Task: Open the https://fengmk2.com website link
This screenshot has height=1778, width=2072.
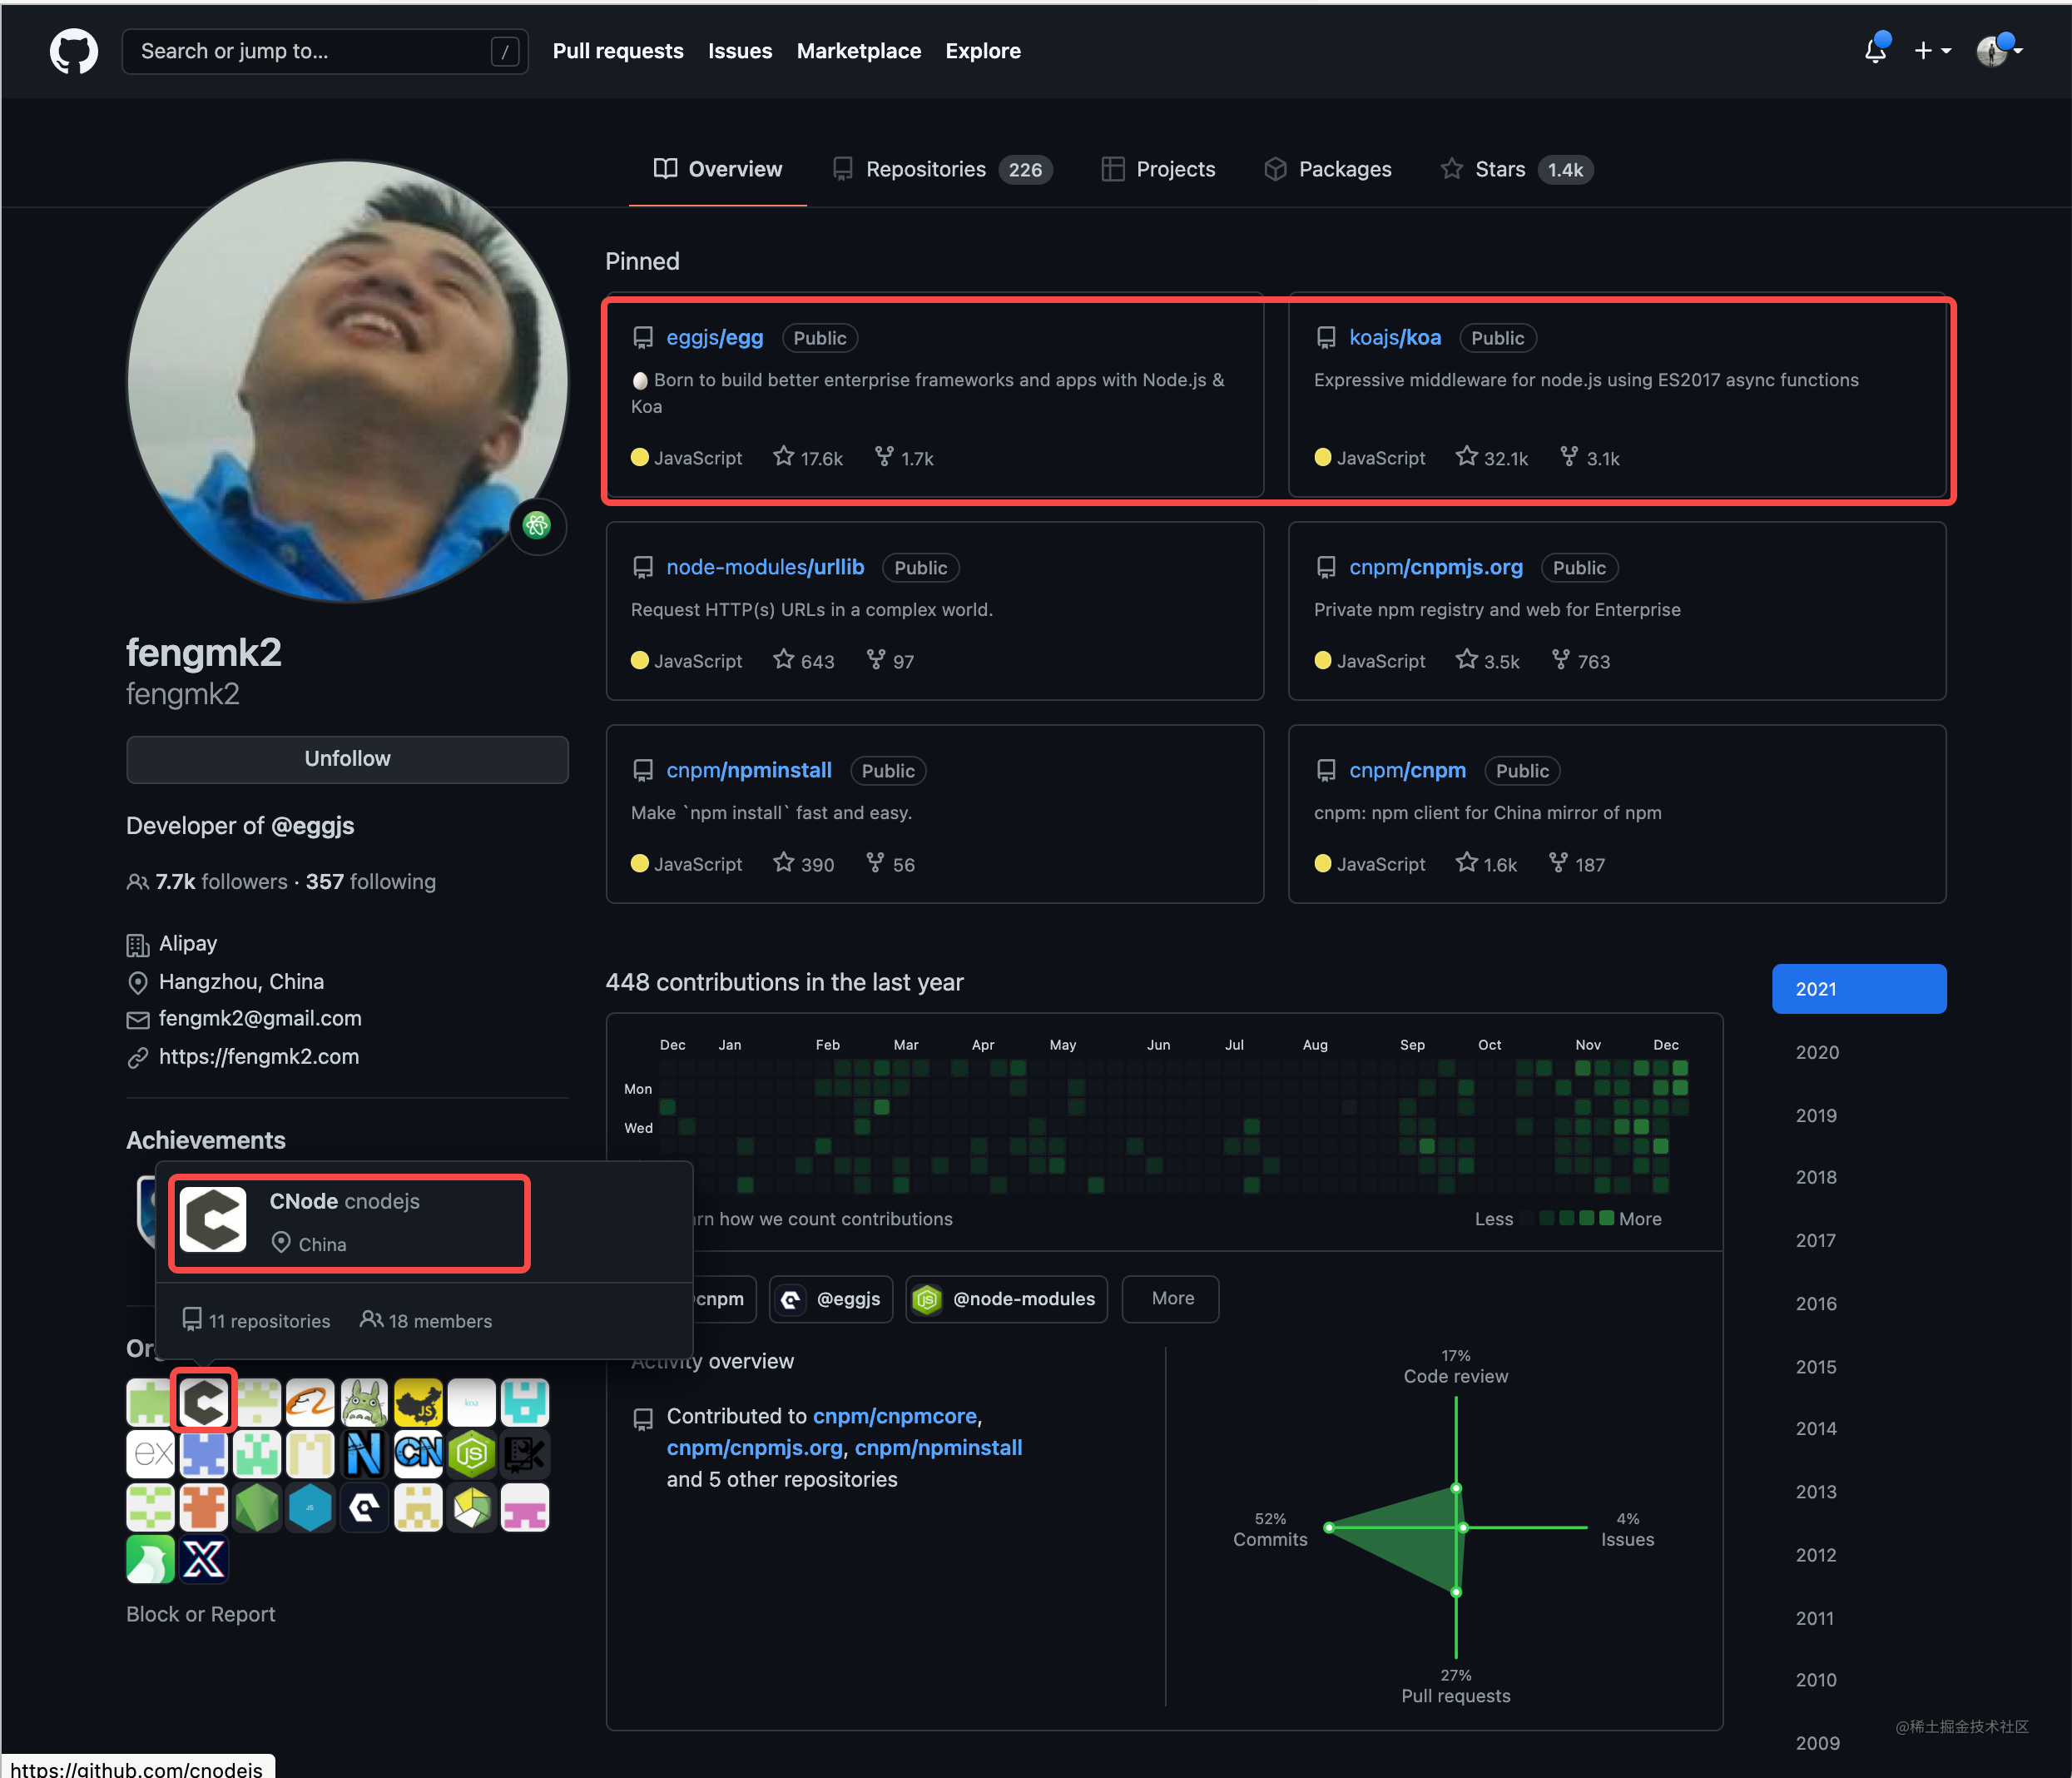Action: pyautogui.click(x=259, y=1056)
